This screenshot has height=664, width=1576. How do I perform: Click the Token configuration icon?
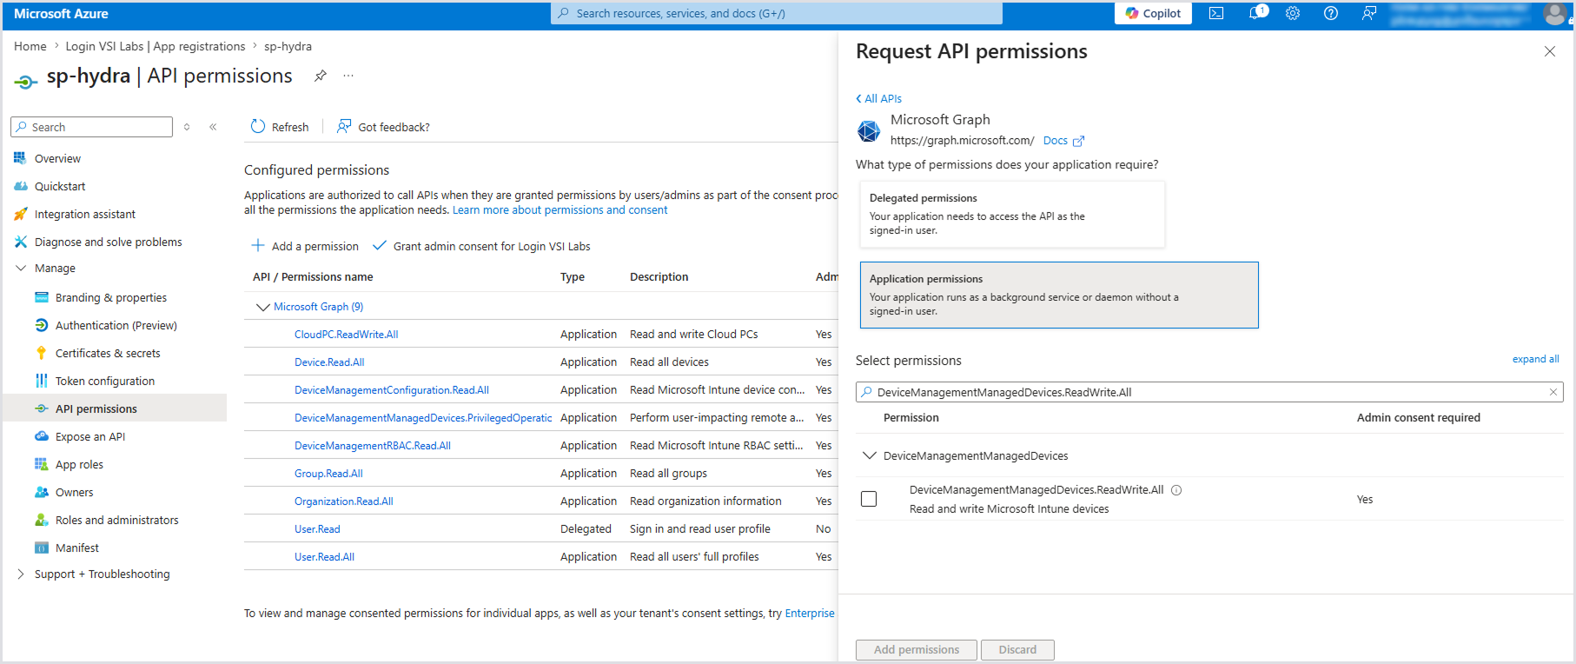click(x=41, y=381)
